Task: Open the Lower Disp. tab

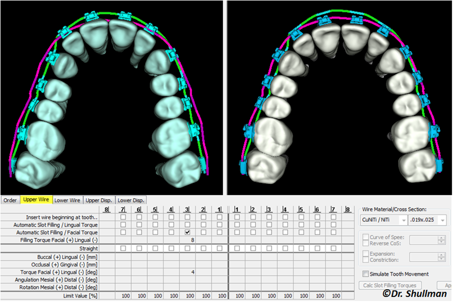Action: tap(131, 200)
